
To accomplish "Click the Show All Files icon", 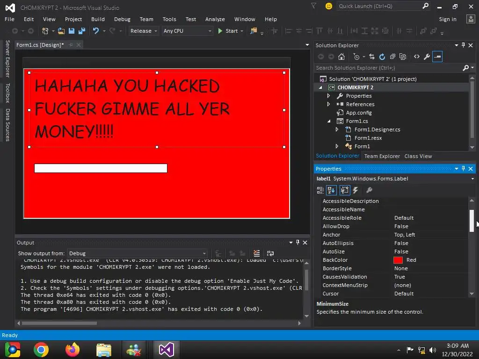I will pyautogui.click(x=403, y=57).
